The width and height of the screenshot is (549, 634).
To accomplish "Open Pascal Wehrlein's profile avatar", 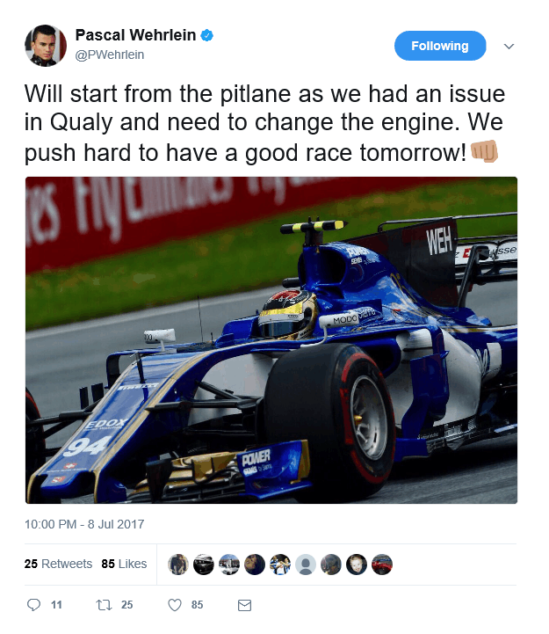I will [x=46, y=46].
